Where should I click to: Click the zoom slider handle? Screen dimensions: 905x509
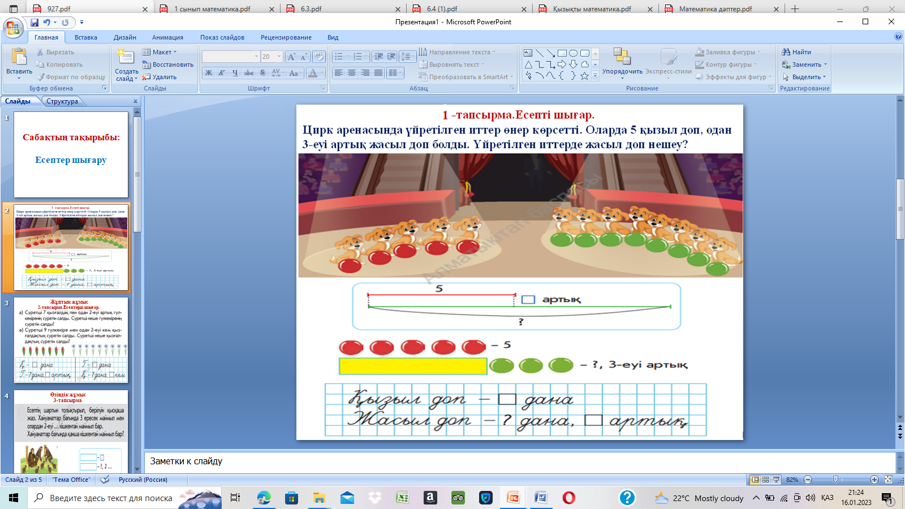pos(835,480)
